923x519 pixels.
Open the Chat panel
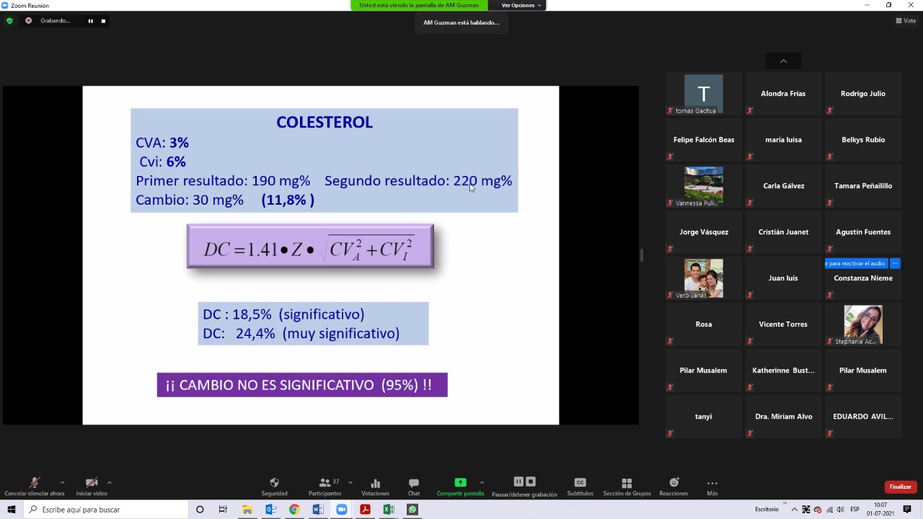coord(414,487)
